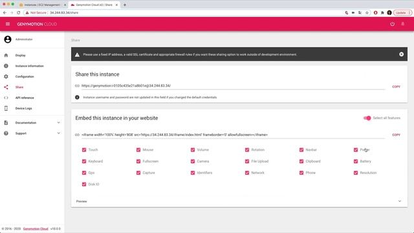Click the share instance URL field

233,86
